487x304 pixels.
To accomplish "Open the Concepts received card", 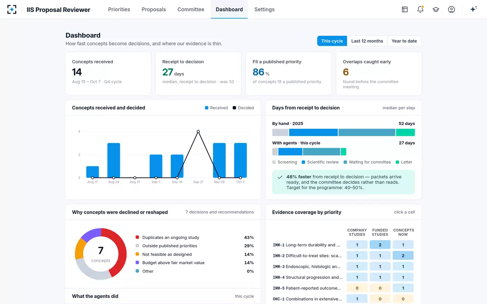I will click(108, 73).
